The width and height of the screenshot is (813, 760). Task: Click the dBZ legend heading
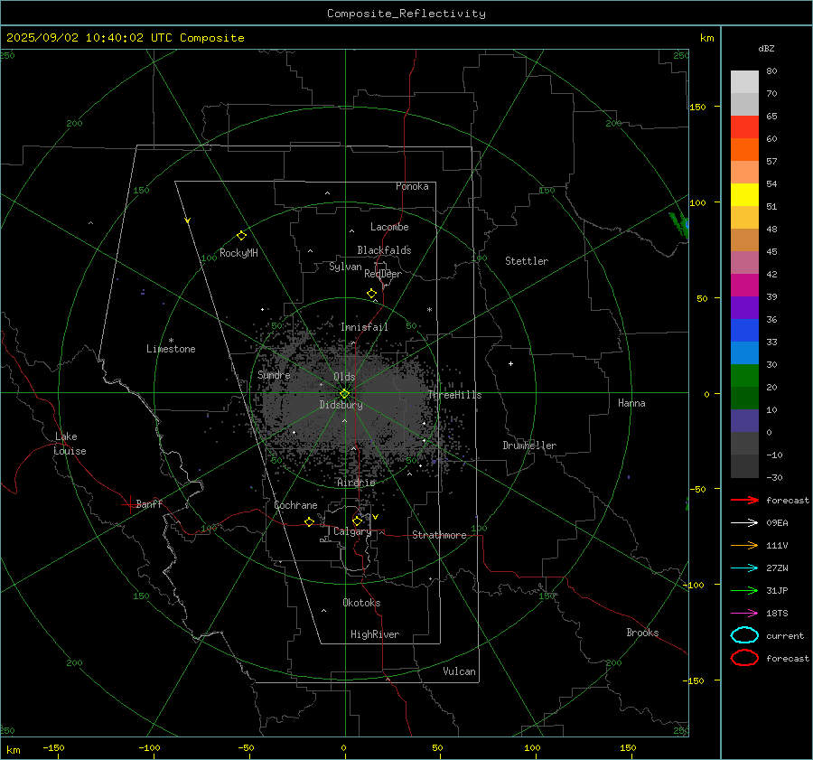click(766, 49)
